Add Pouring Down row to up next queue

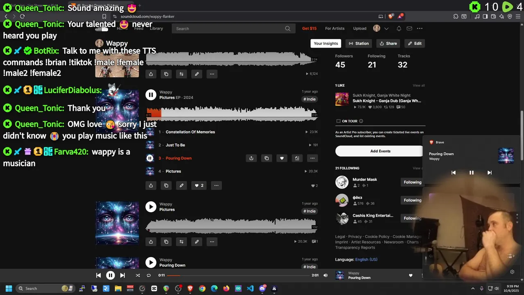point(297,158)
